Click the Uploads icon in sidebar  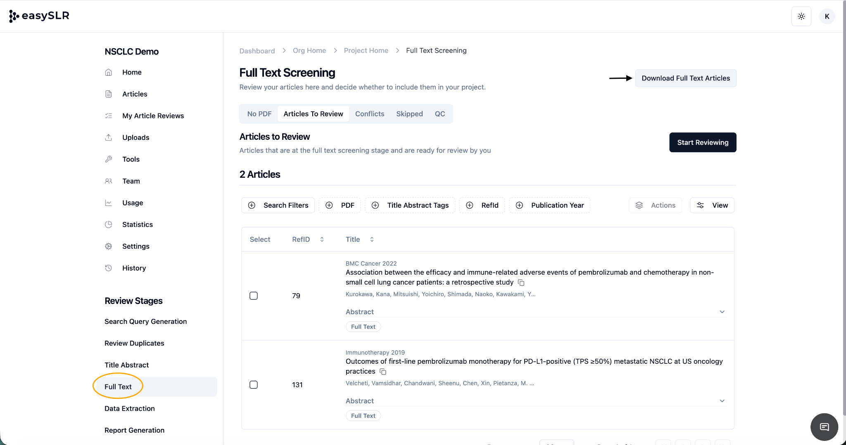(109, 137)
